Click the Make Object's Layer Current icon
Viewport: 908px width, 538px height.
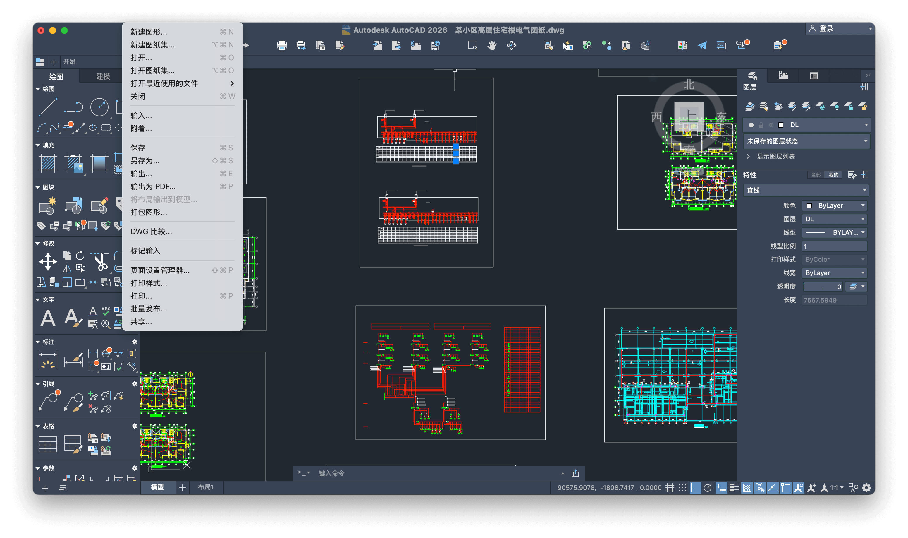(749, 106)
